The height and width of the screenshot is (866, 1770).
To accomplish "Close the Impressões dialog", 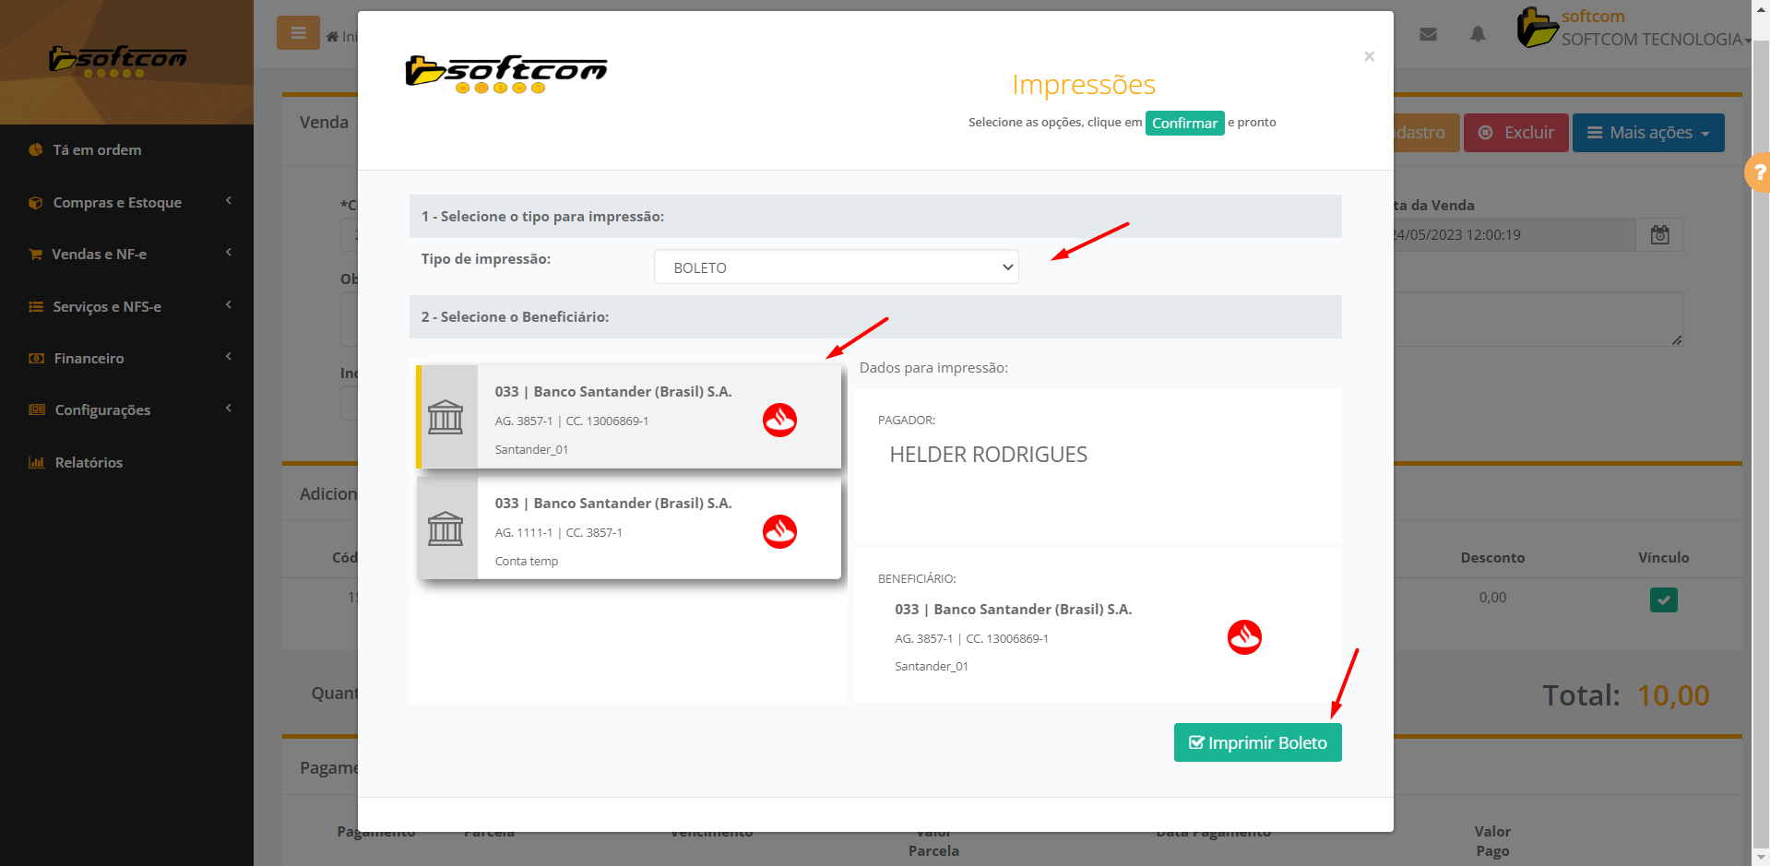I will tap(1369, 56).
